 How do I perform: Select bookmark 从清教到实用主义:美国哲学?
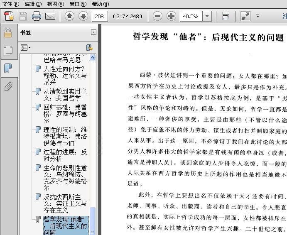tap(65, 95)
